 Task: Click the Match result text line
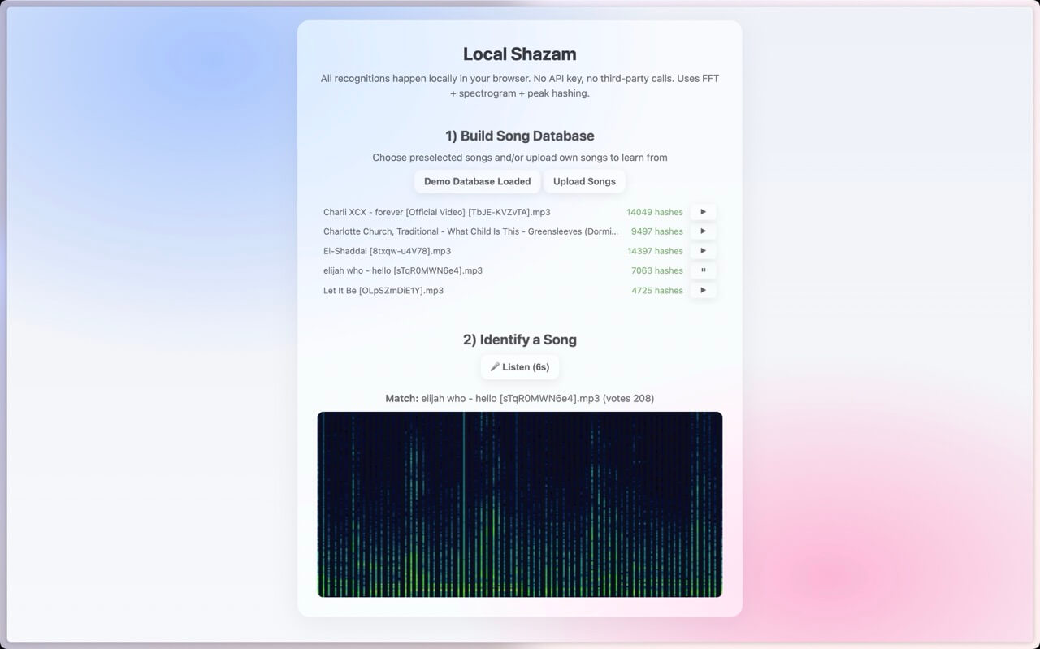coord(520,398)
